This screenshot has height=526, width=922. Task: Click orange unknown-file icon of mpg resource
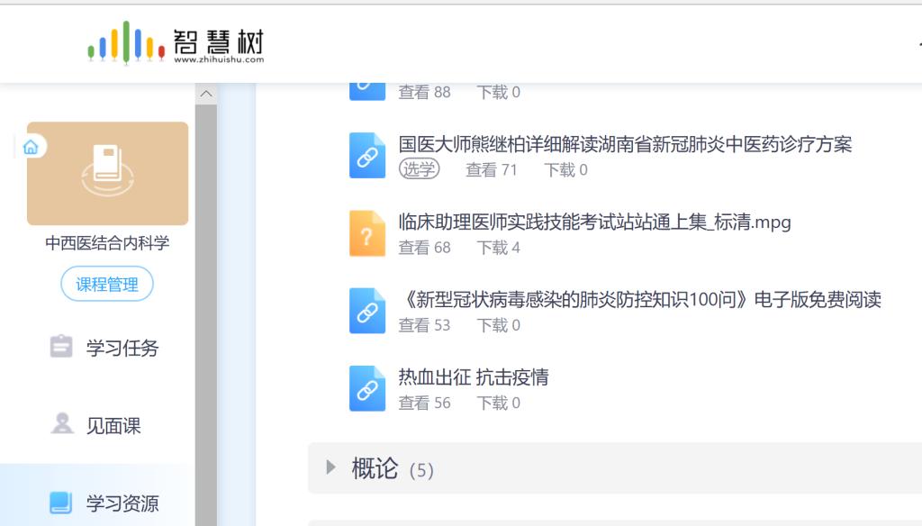pos(367,233)
